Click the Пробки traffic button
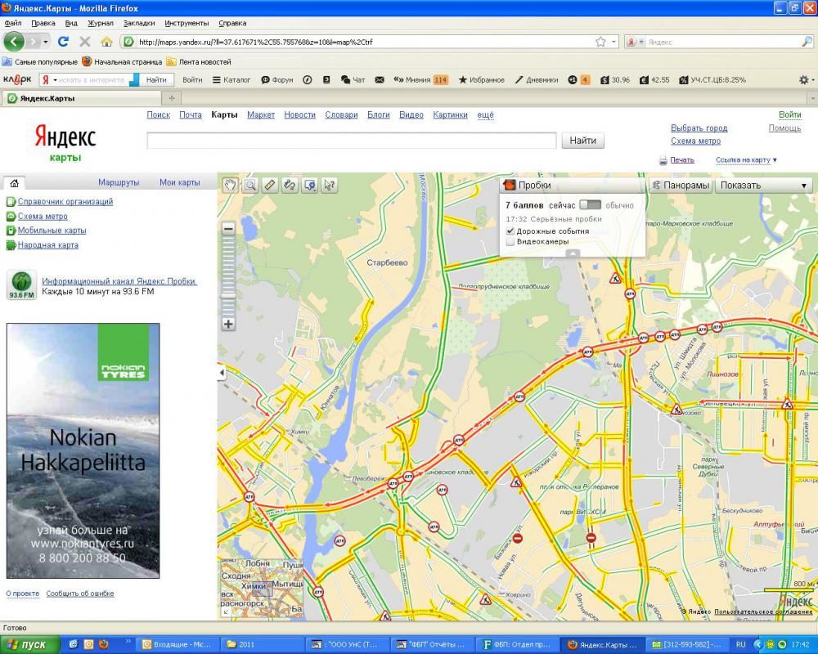The width and height of the screenshot is (818, 654). click(572, 185)
